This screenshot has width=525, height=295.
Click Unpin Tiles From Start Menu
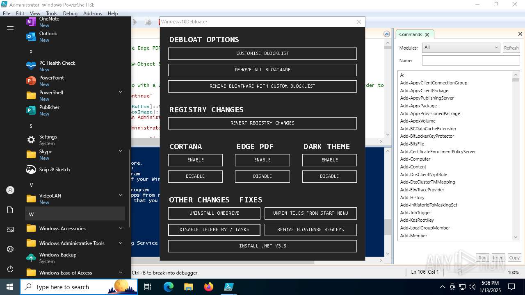point(310,213)
